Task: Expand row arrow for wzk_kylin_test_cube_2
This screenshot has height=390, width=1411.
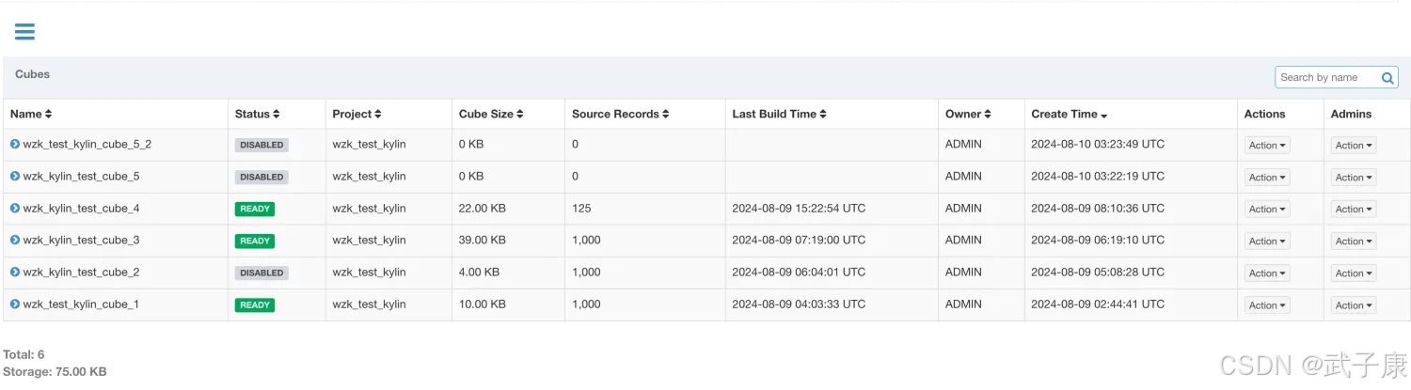Action: coord(15,273)
